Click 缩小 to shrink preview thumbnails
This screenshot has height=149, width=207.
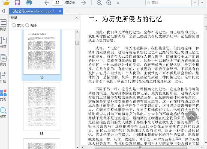coord(31,25)
